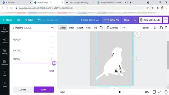The image size is (169, 95).
Task: Go back from Duotone panel
Action: click(13, 28)
